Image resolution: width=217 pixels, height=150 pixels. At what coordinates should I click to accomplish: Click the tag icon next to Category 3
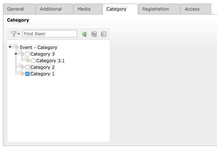pos(22,53)
